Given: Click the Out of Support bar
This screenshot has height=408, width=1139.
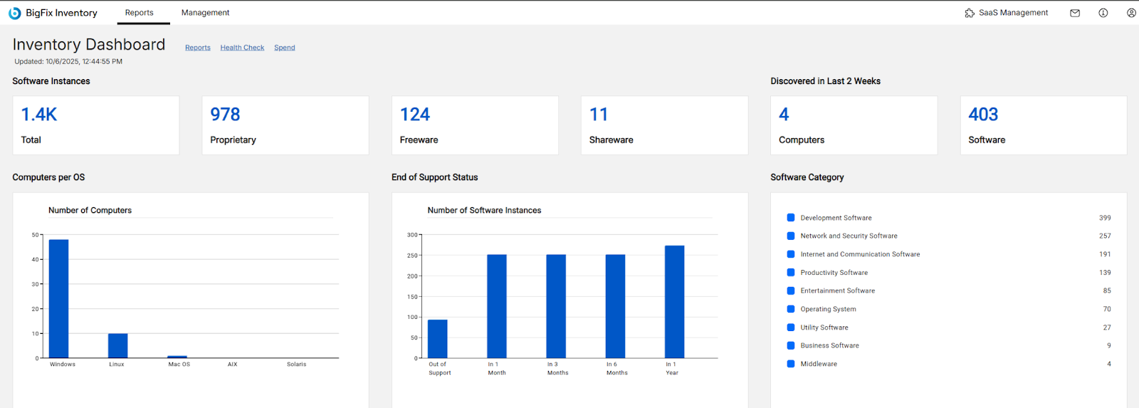Looking at the screenshot, I should 438,339.
